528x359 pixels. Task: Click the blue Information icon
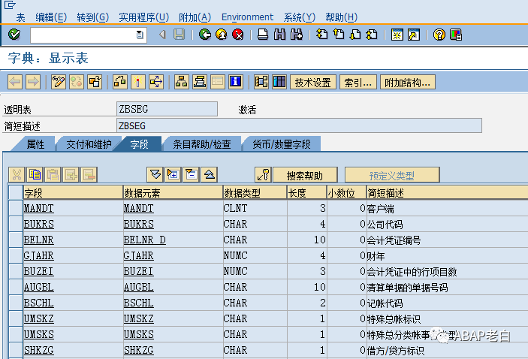(236, 82)
